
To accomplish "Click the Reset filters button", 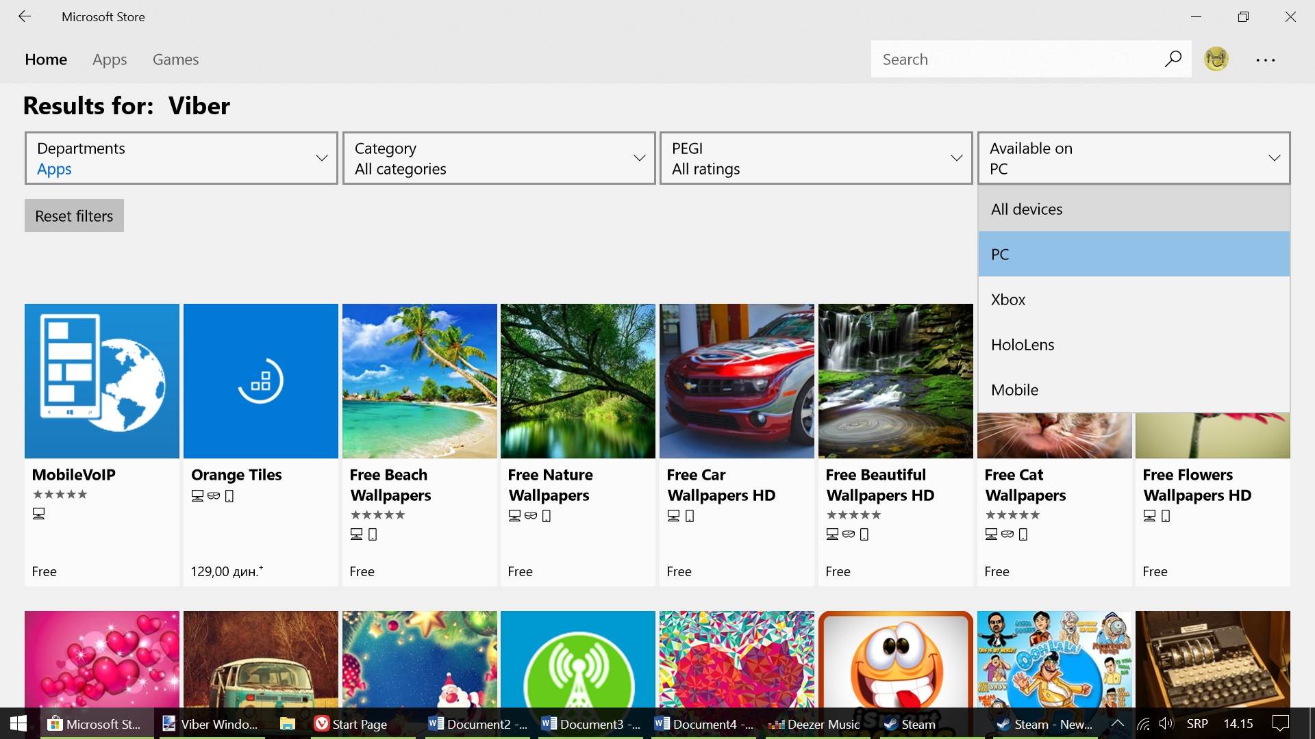I will (x=74, y=216).
